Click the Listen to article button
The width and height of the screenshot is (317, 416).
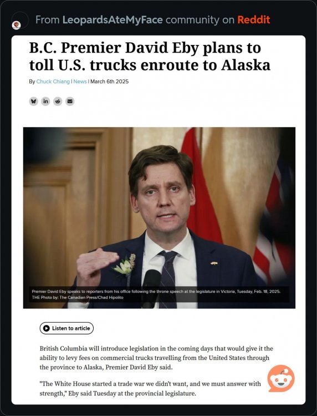pyautogui.click(x=67, y=328)
